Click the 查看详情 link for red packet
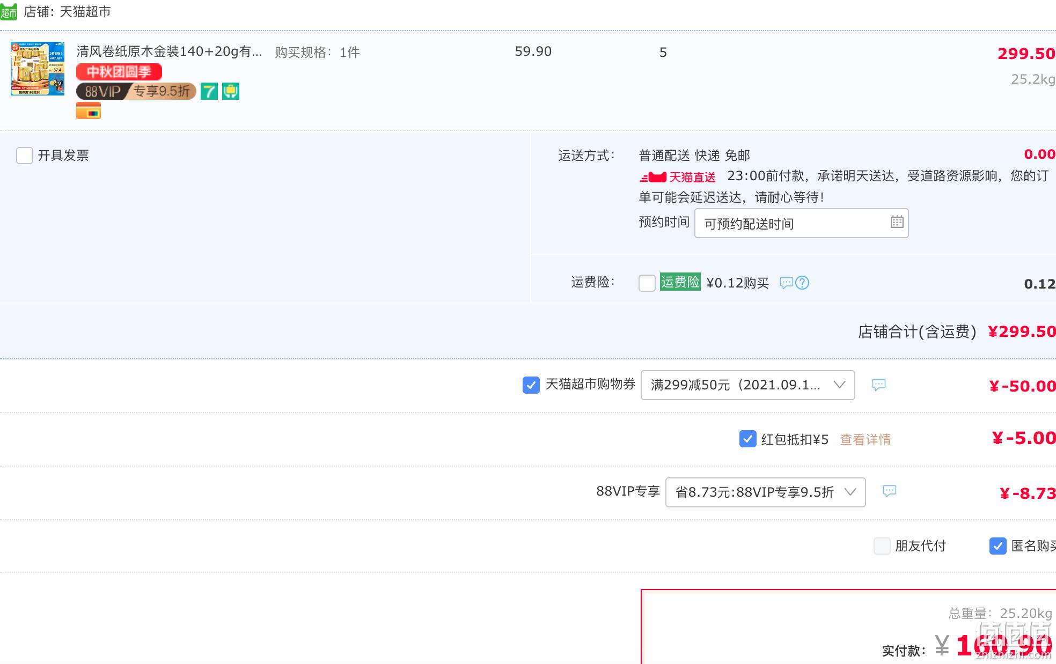The image size is (1056, 664). click(865, 440)
